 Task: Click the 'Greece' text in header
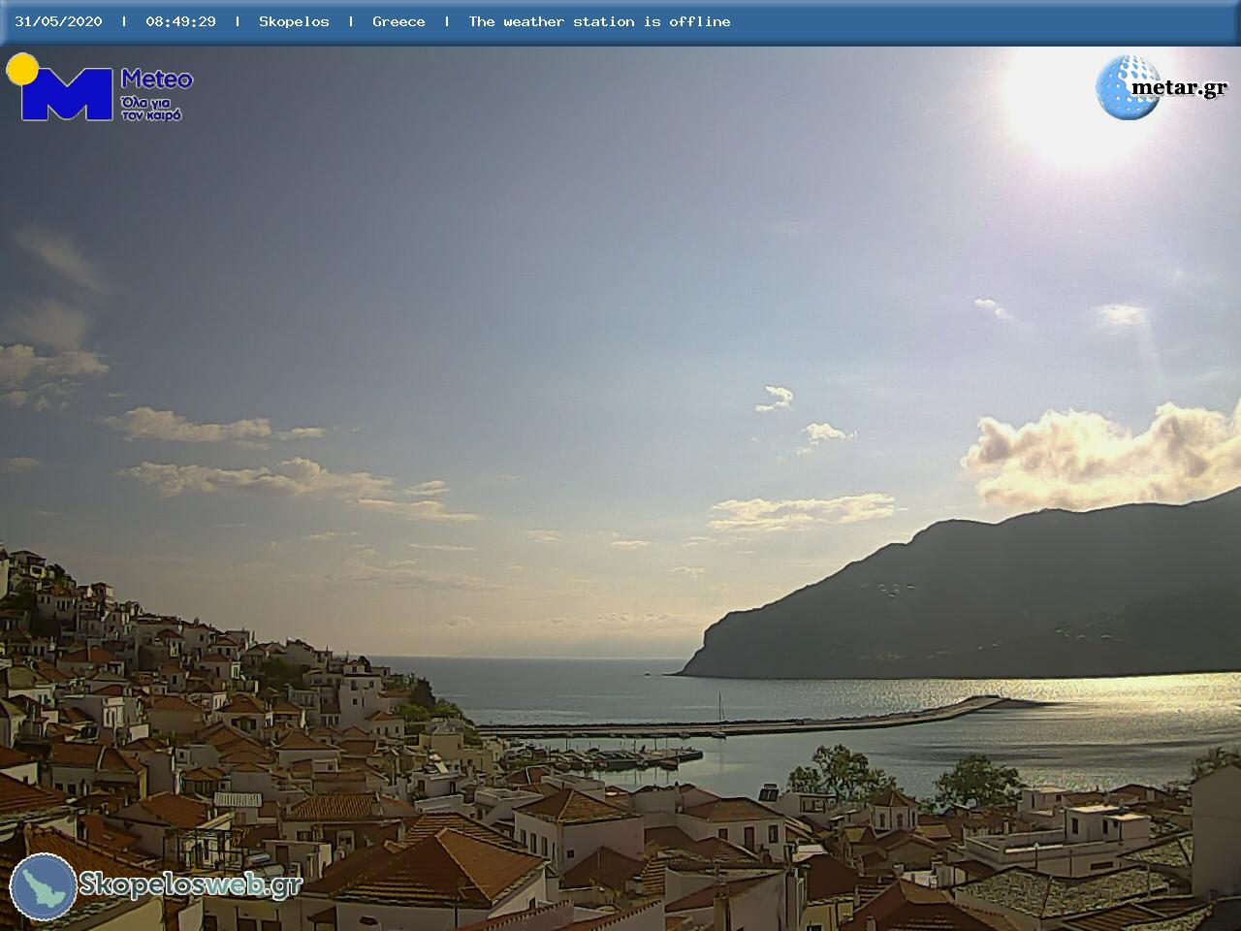click(398, 21)
